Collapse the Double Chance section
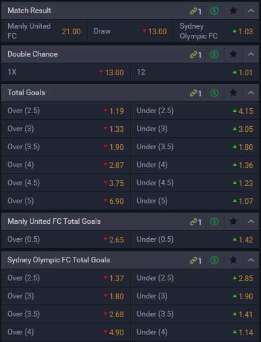 tap(251, 54)
